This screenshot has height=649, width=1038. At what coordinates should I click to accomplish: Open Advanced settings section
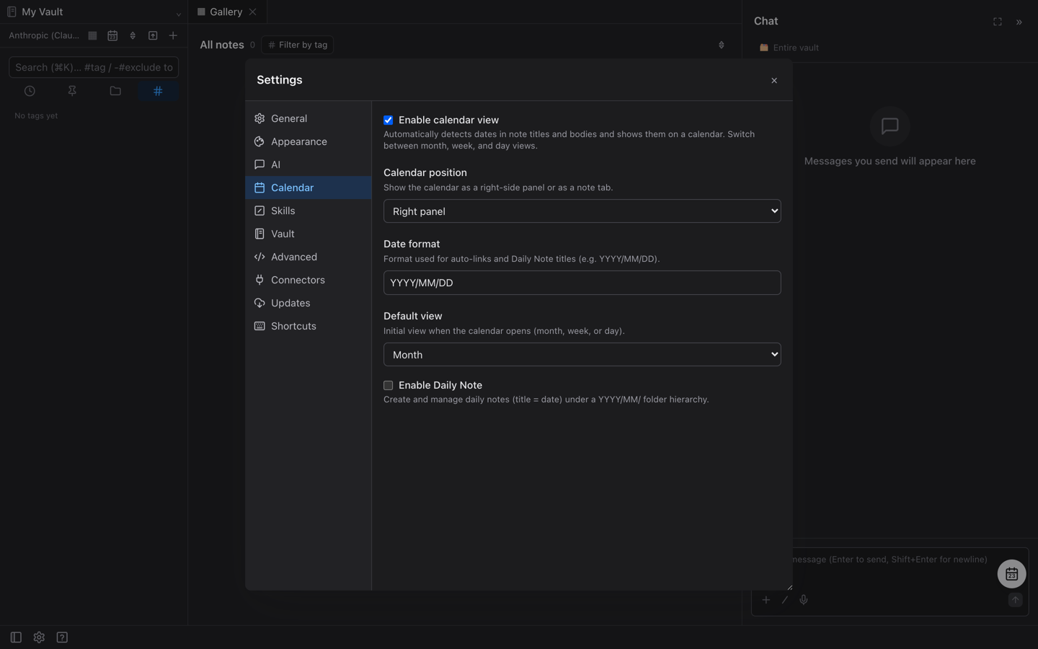tap(309, 257)
